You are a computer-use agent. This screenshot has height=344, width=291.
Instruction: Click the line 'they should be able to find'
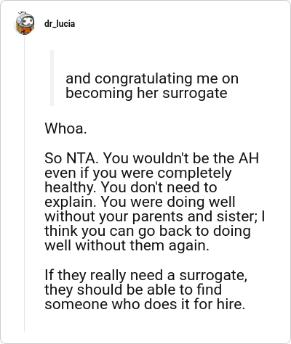click(133, 290)
